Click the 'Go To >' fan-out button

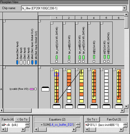[92, 119]
